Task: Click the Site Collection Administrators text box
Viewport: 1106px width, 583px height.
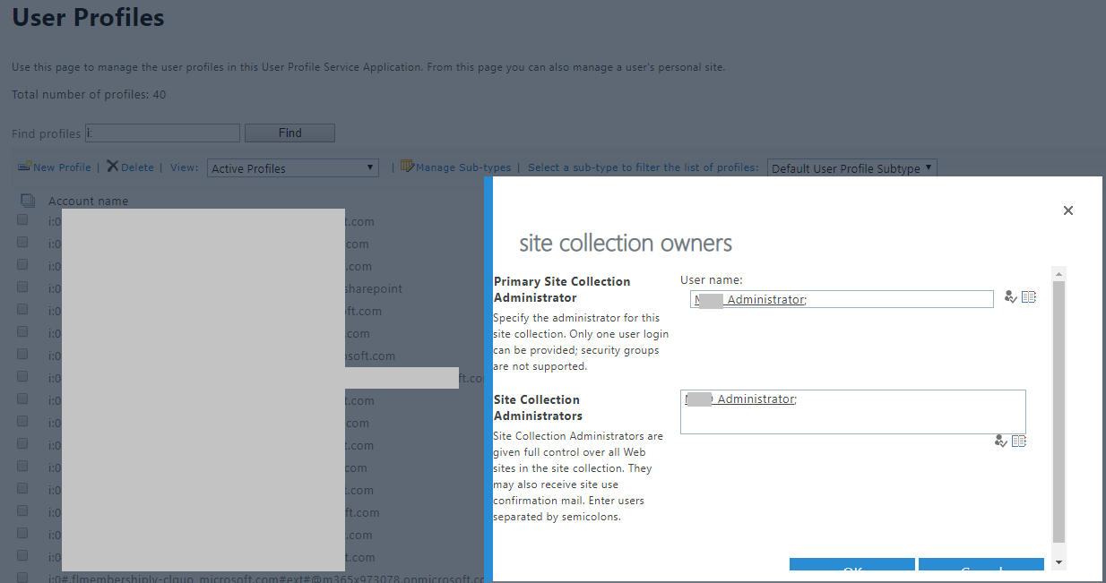Action: tap(853, 412)
